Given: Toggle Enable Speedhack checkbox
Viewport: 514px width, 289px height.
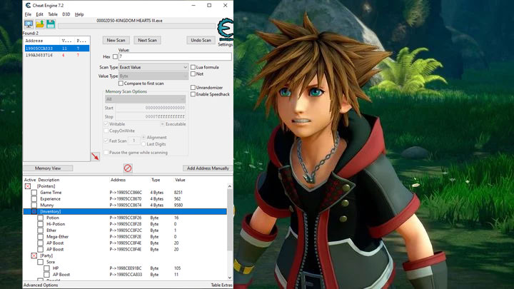Looking at the screenshot, I should (193, 94).
